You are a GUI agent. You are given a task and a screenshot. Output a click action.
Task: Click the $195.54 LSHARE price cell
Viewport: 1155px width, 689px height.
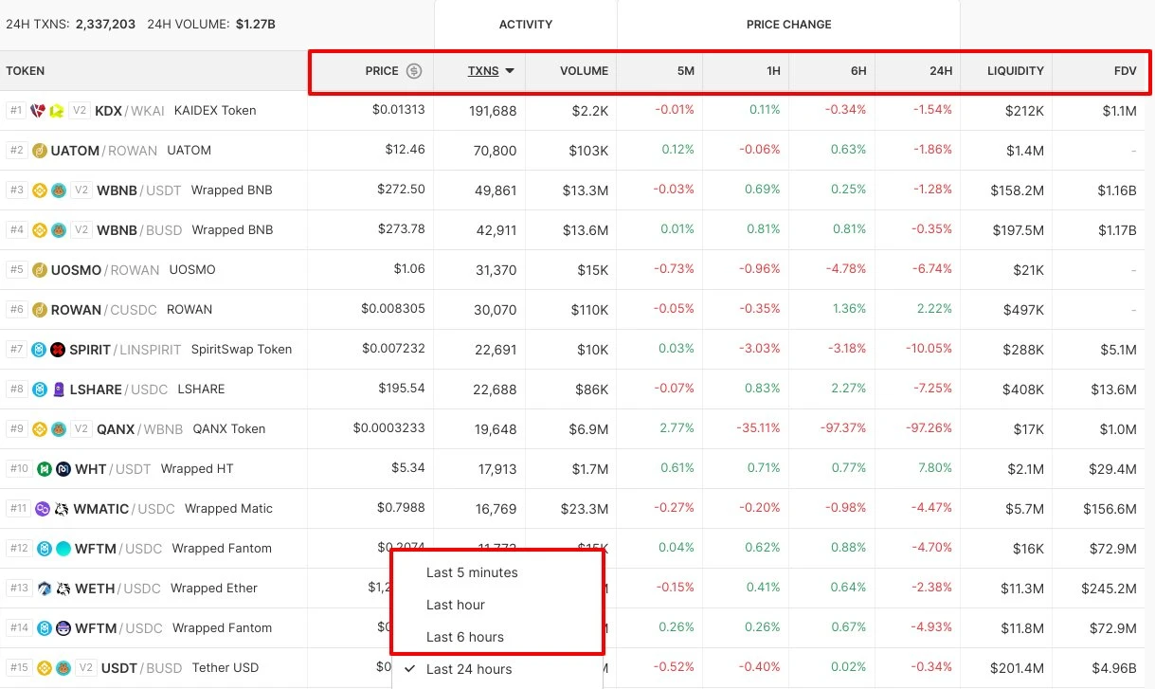pos(402,388)
